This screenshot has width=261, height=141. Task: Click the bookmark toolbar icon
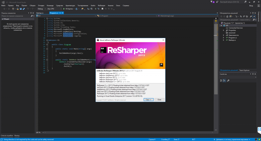102,9
